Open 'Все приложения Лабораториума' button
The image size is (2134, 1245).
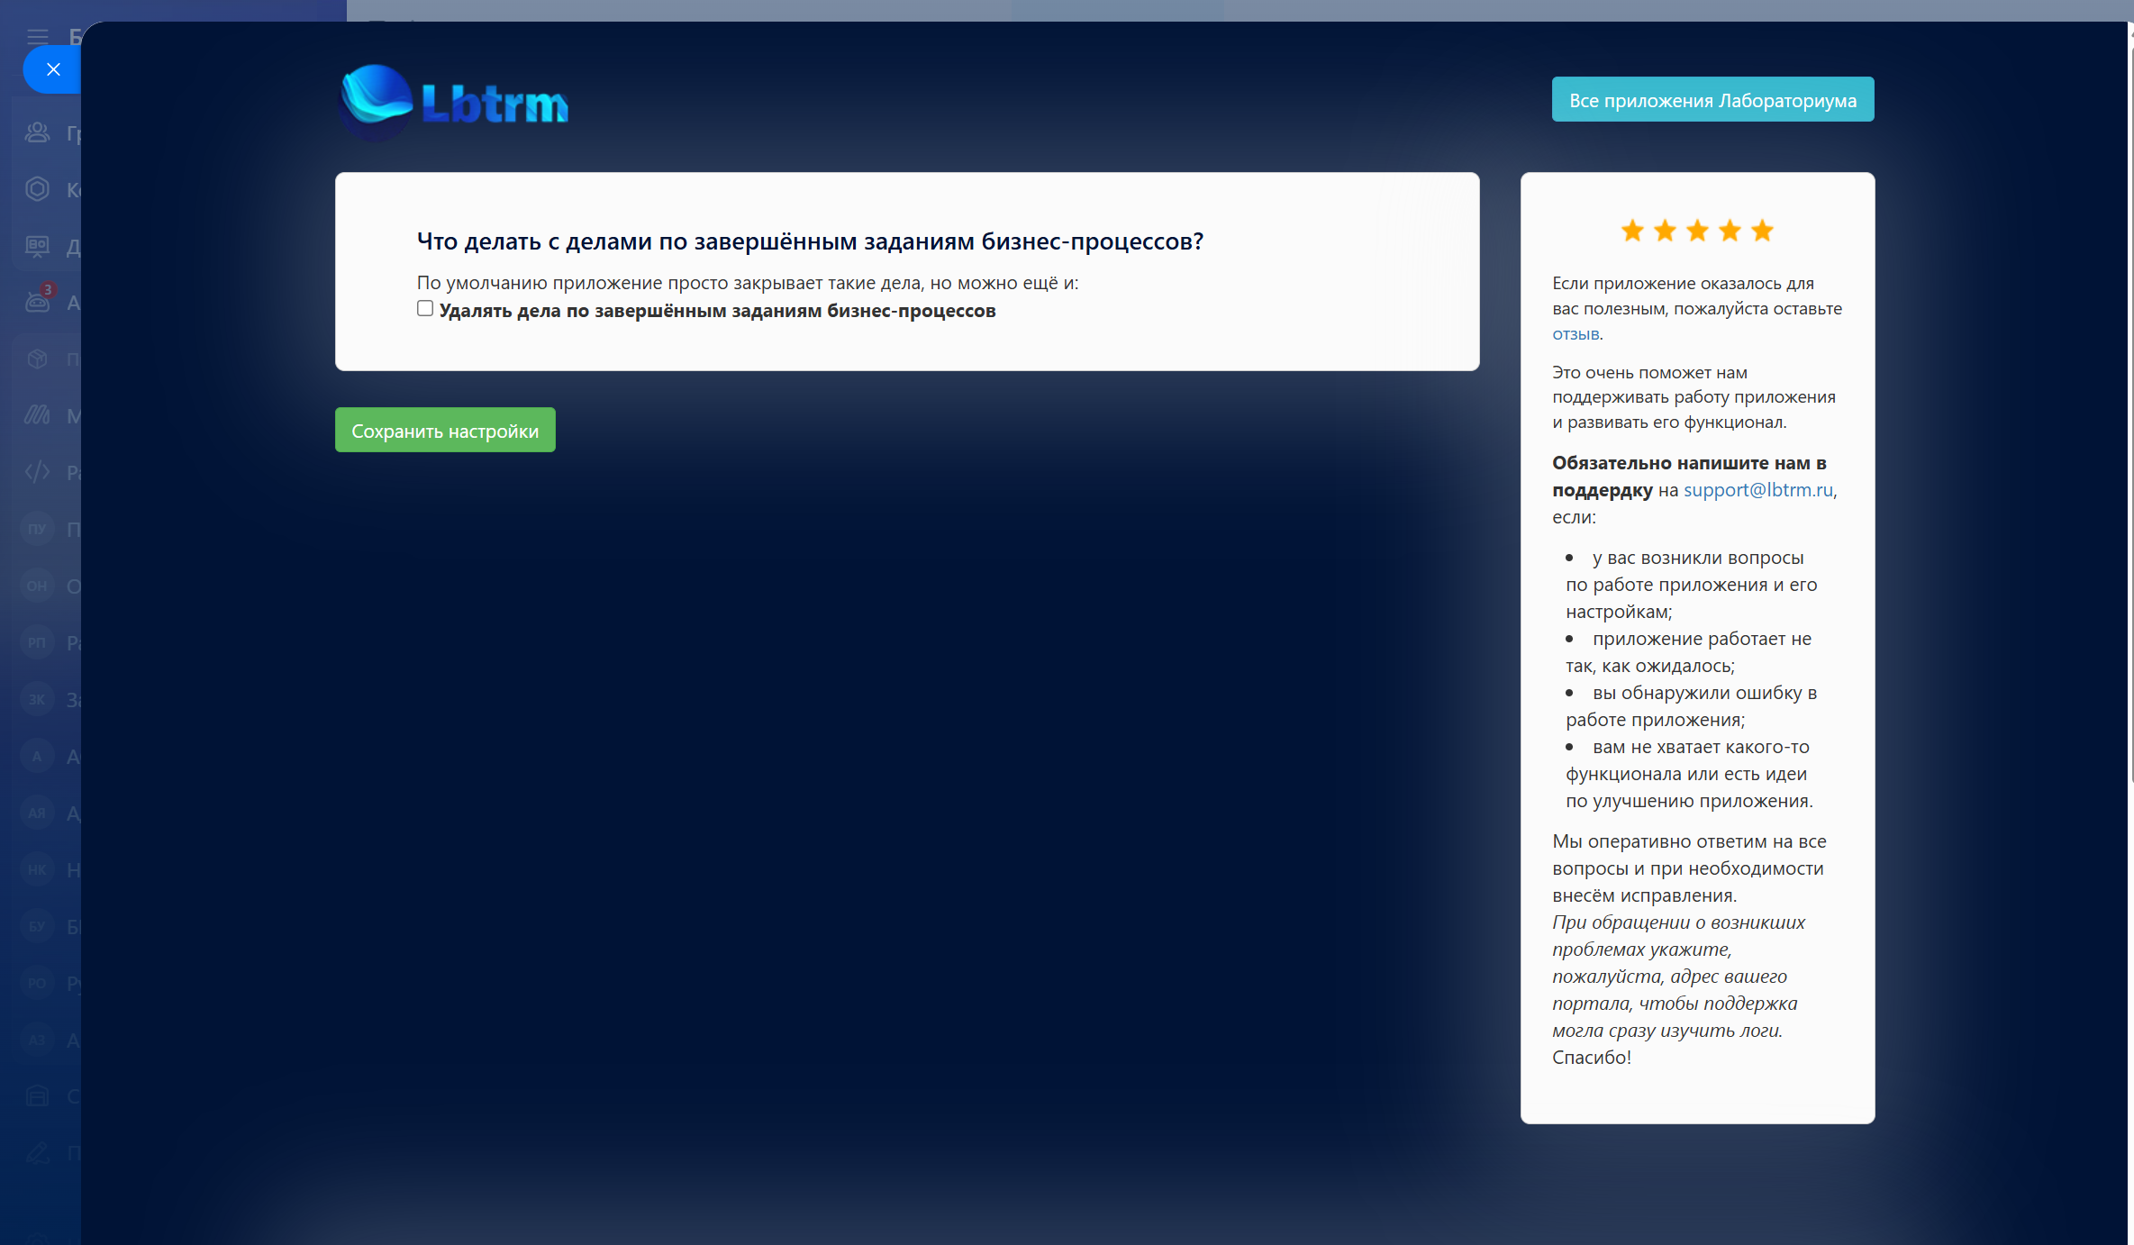tap(1712, 100)
